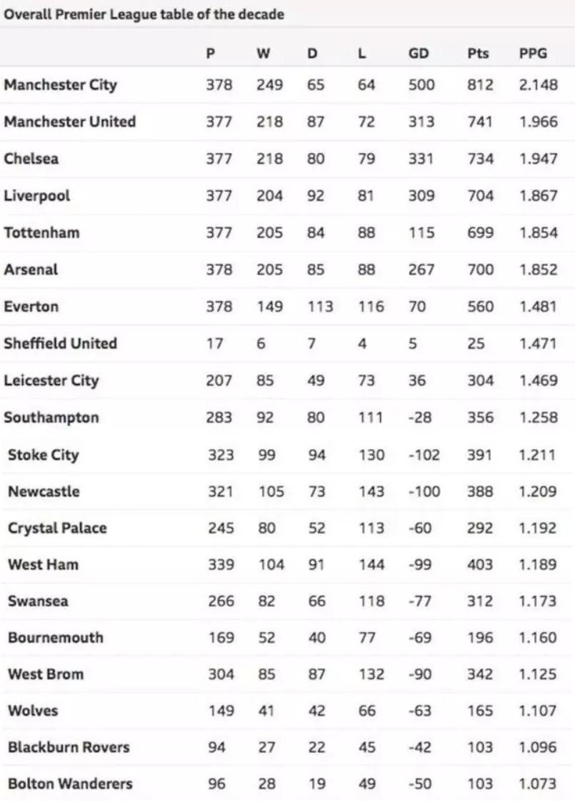Click the Sheffield United team name
The width and height of the screenshot is (575, 803).
coord(60,343)
